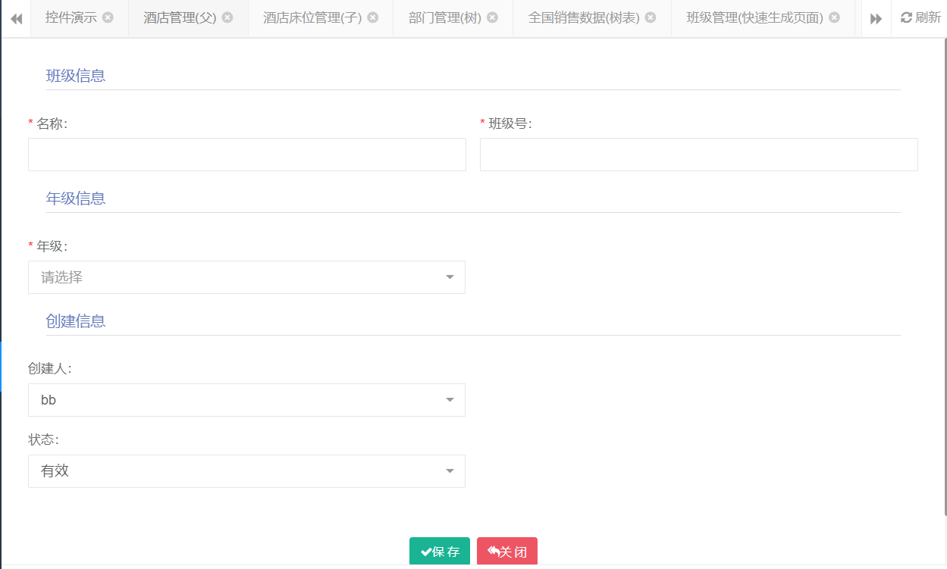Click the 刷新 refresh button
947x569 pixels.
(920, 17)
